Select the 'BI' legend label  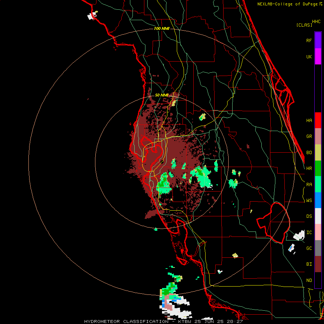(309, 264)
